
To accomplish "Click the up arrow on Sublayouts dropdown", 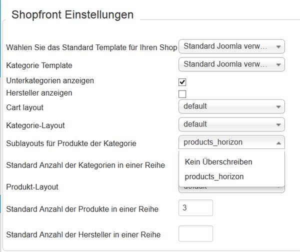I will click(278, 143).
